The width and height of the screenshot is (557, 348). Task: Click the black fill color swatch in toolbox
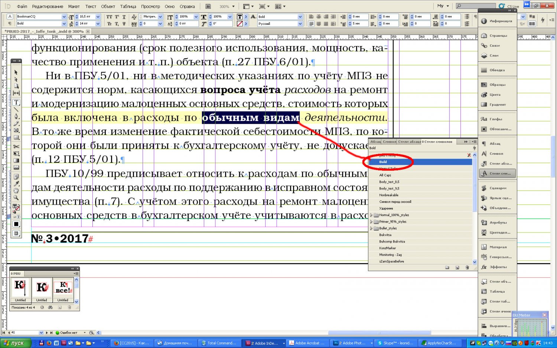coord(16,224)
